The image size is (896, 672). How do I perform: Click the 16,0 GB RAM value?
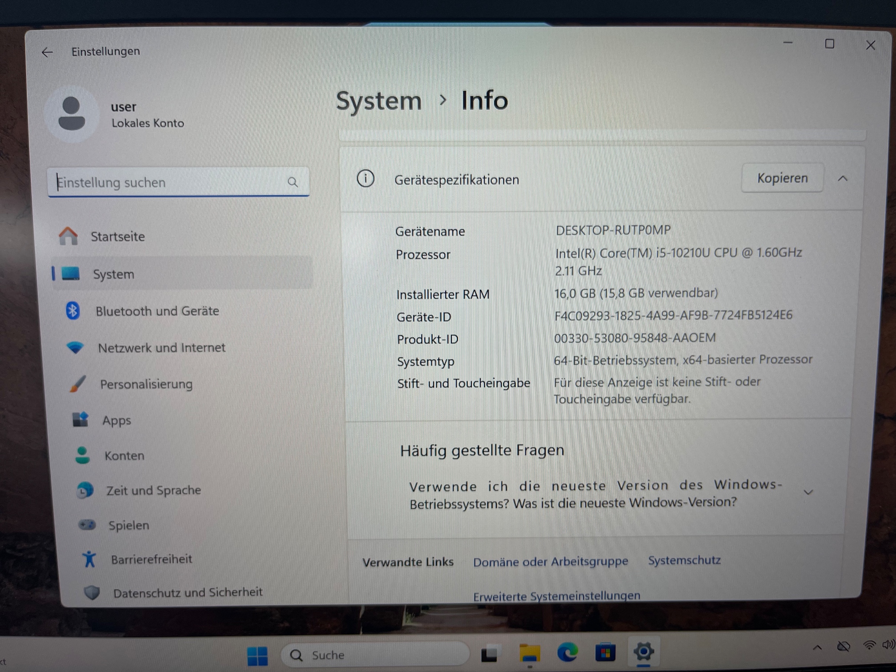[636, 293]
